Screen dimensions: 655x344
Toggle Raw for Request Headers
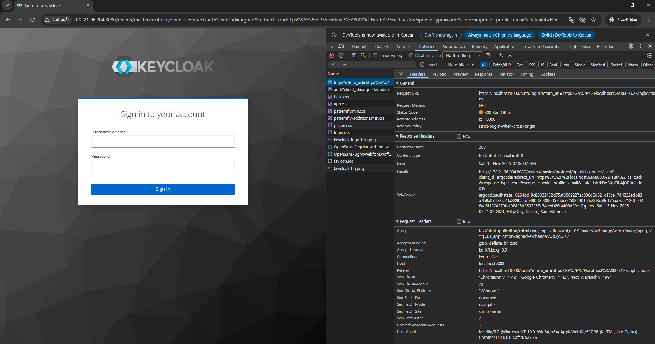click(459, 221)
